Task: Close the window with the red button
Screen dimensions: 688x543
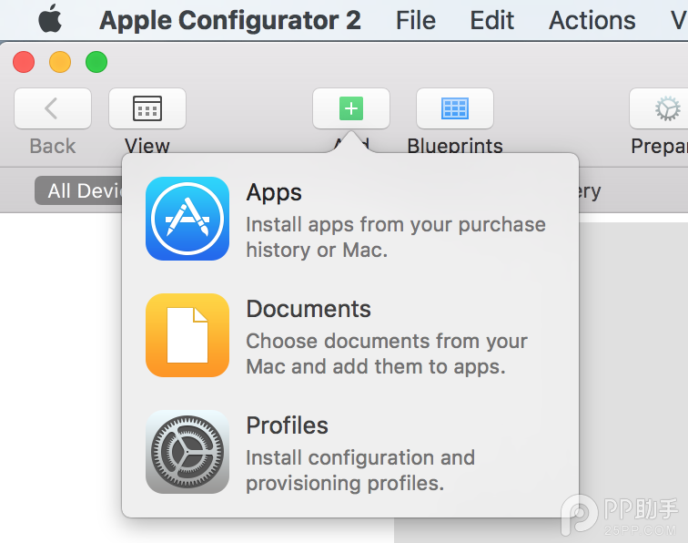Action: click(x=24, y=62)
